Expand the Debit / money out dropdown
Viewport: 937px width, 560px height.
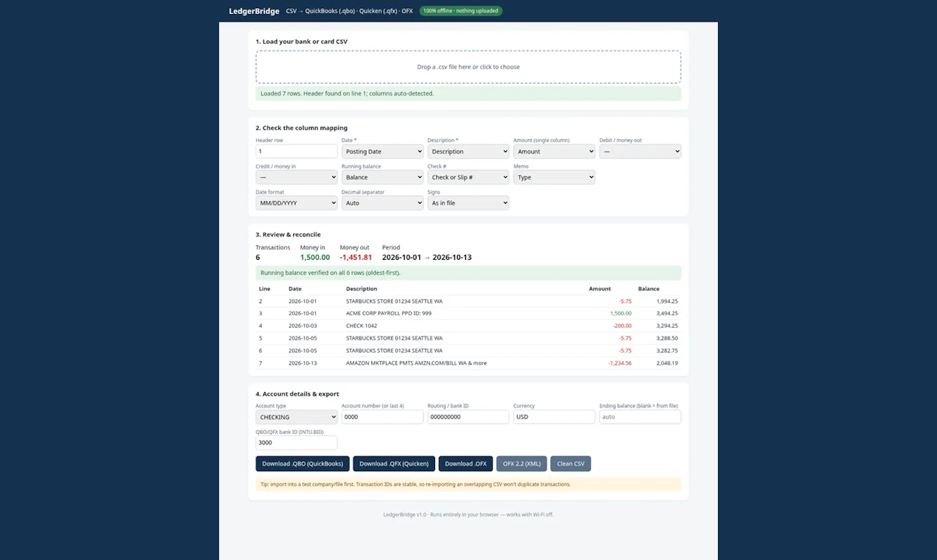[x=640, y=152]
